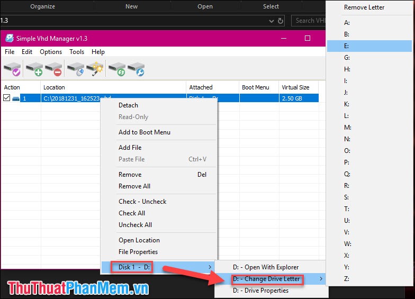Select drive letter A:

pos(369,23)
